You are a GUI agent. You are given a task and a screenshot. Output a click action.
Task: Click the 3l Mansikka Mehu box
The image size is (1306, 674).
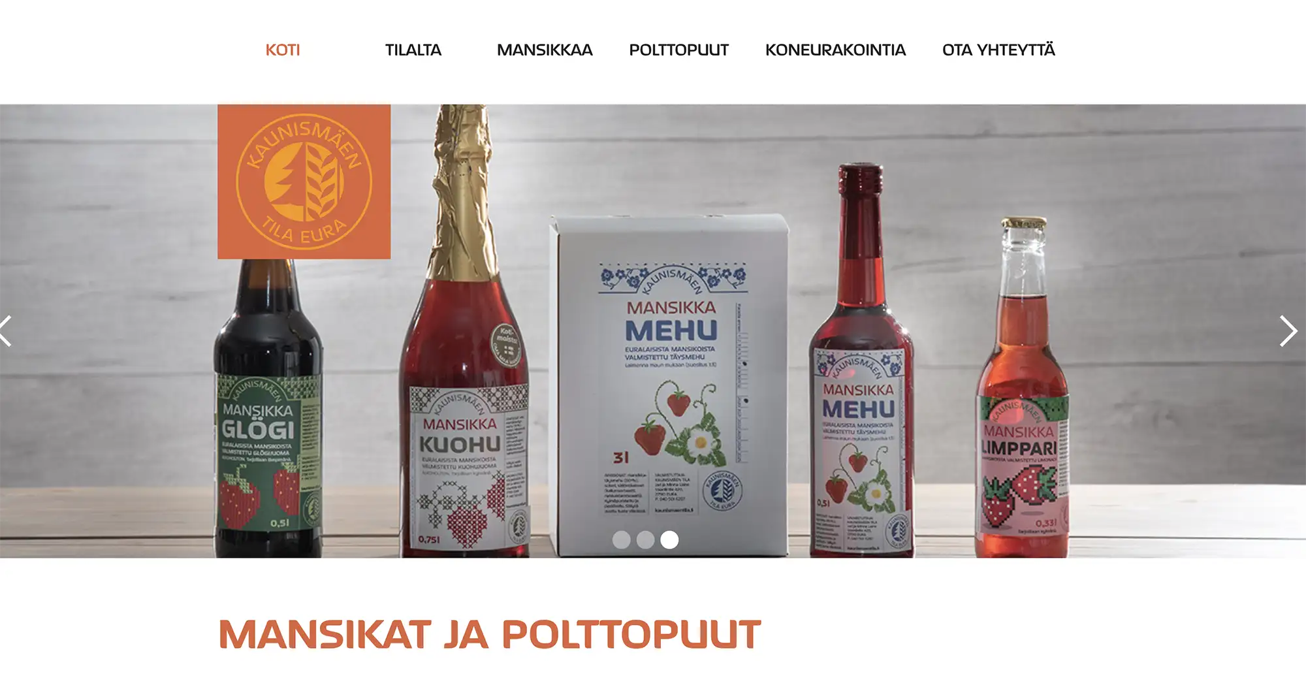click(670, 385)
